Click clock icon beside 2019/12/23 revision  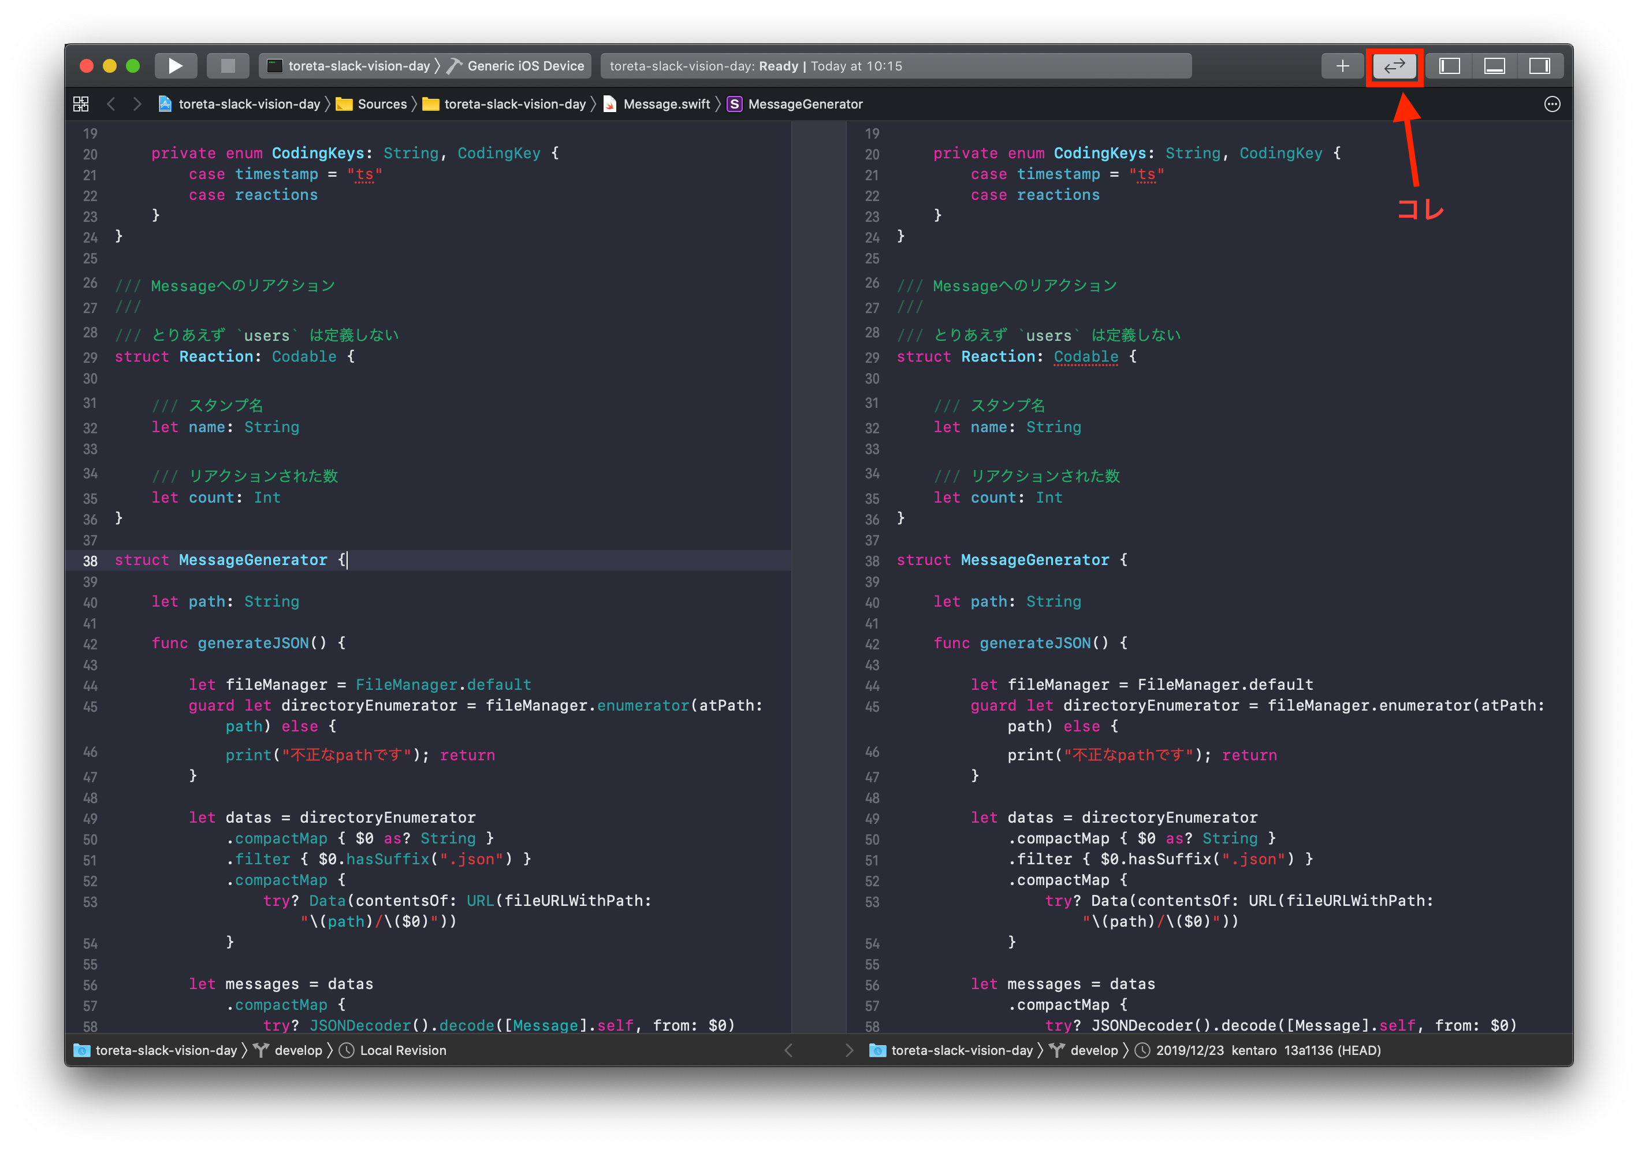(x=1142, y=1050)
